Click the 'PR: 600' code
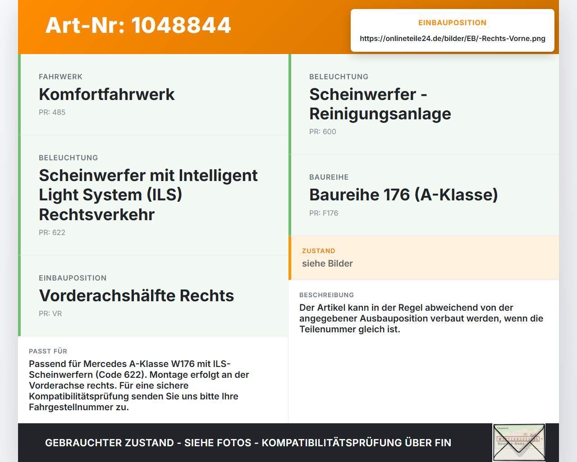The width and height of the screenshot is (577, 462). coord(322,131)
